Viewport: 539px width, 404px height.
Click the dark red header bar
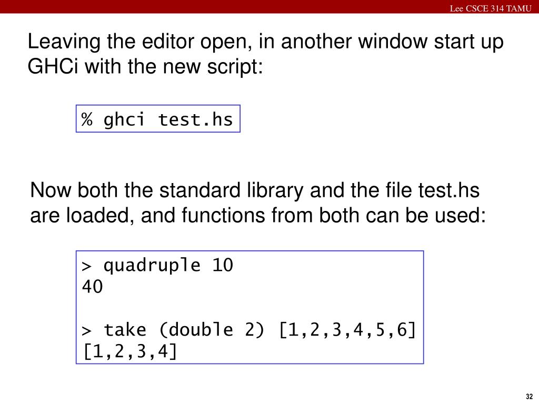[211, 6]
